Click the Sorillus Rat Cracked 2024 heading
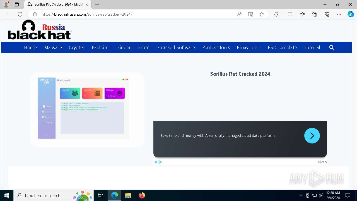The image size is (357, 201). click(x=240, y=74)
